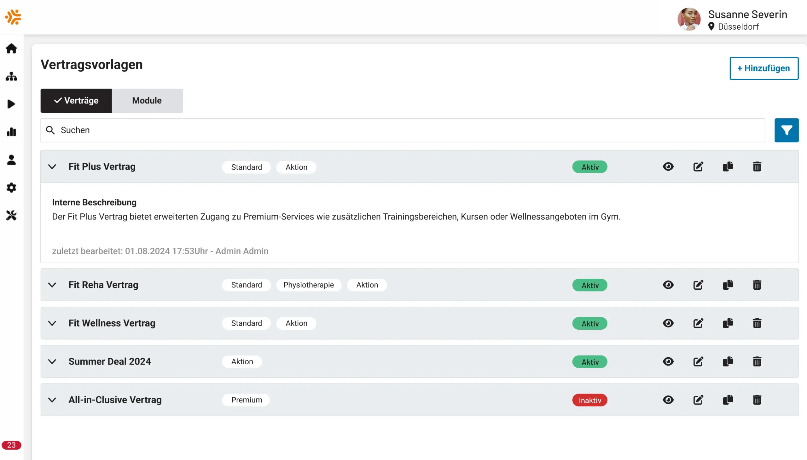Screen dimensions: 807x460
Task: Click the Hinzufügen button
Action: coord(764,68)
